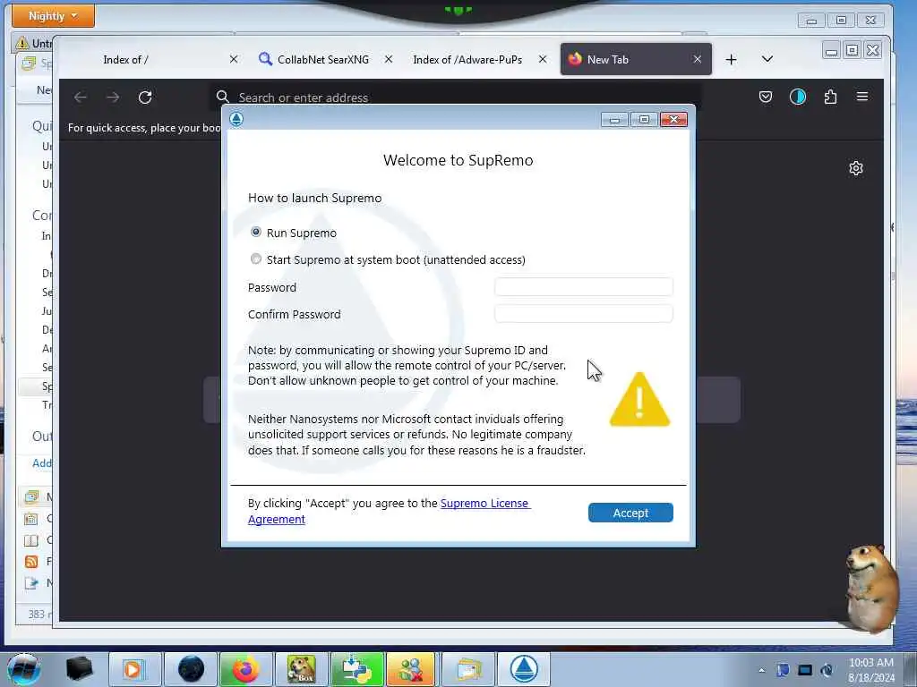Maximize the SupRemo welcome dialog
Image resolution: width=917 pixels, height=687 pixels.
click(x=644, y=119)
